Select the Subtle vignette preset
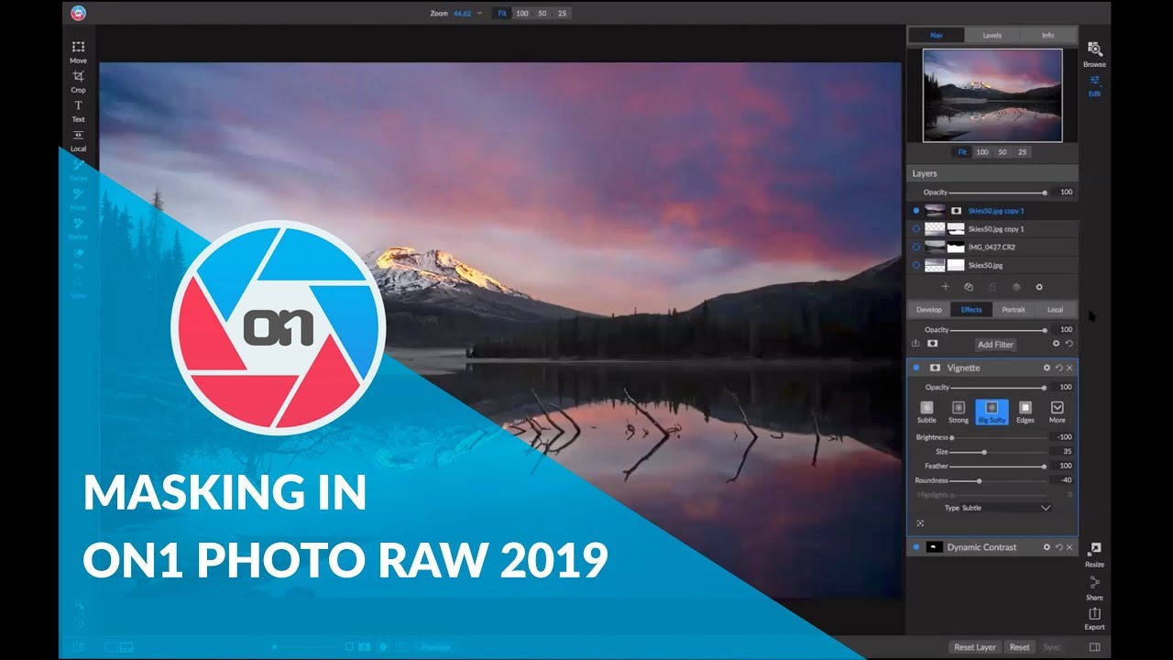The image size is (1173, 660). tap(926, 412)
